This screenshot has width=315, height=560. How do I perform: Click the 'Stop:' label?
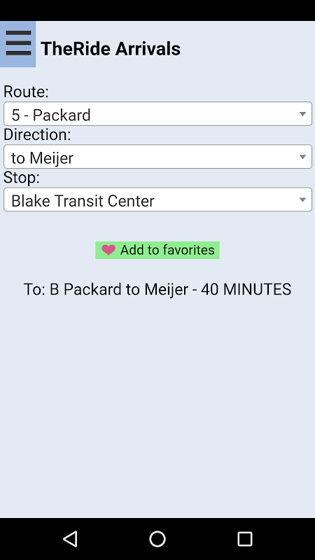22,178
